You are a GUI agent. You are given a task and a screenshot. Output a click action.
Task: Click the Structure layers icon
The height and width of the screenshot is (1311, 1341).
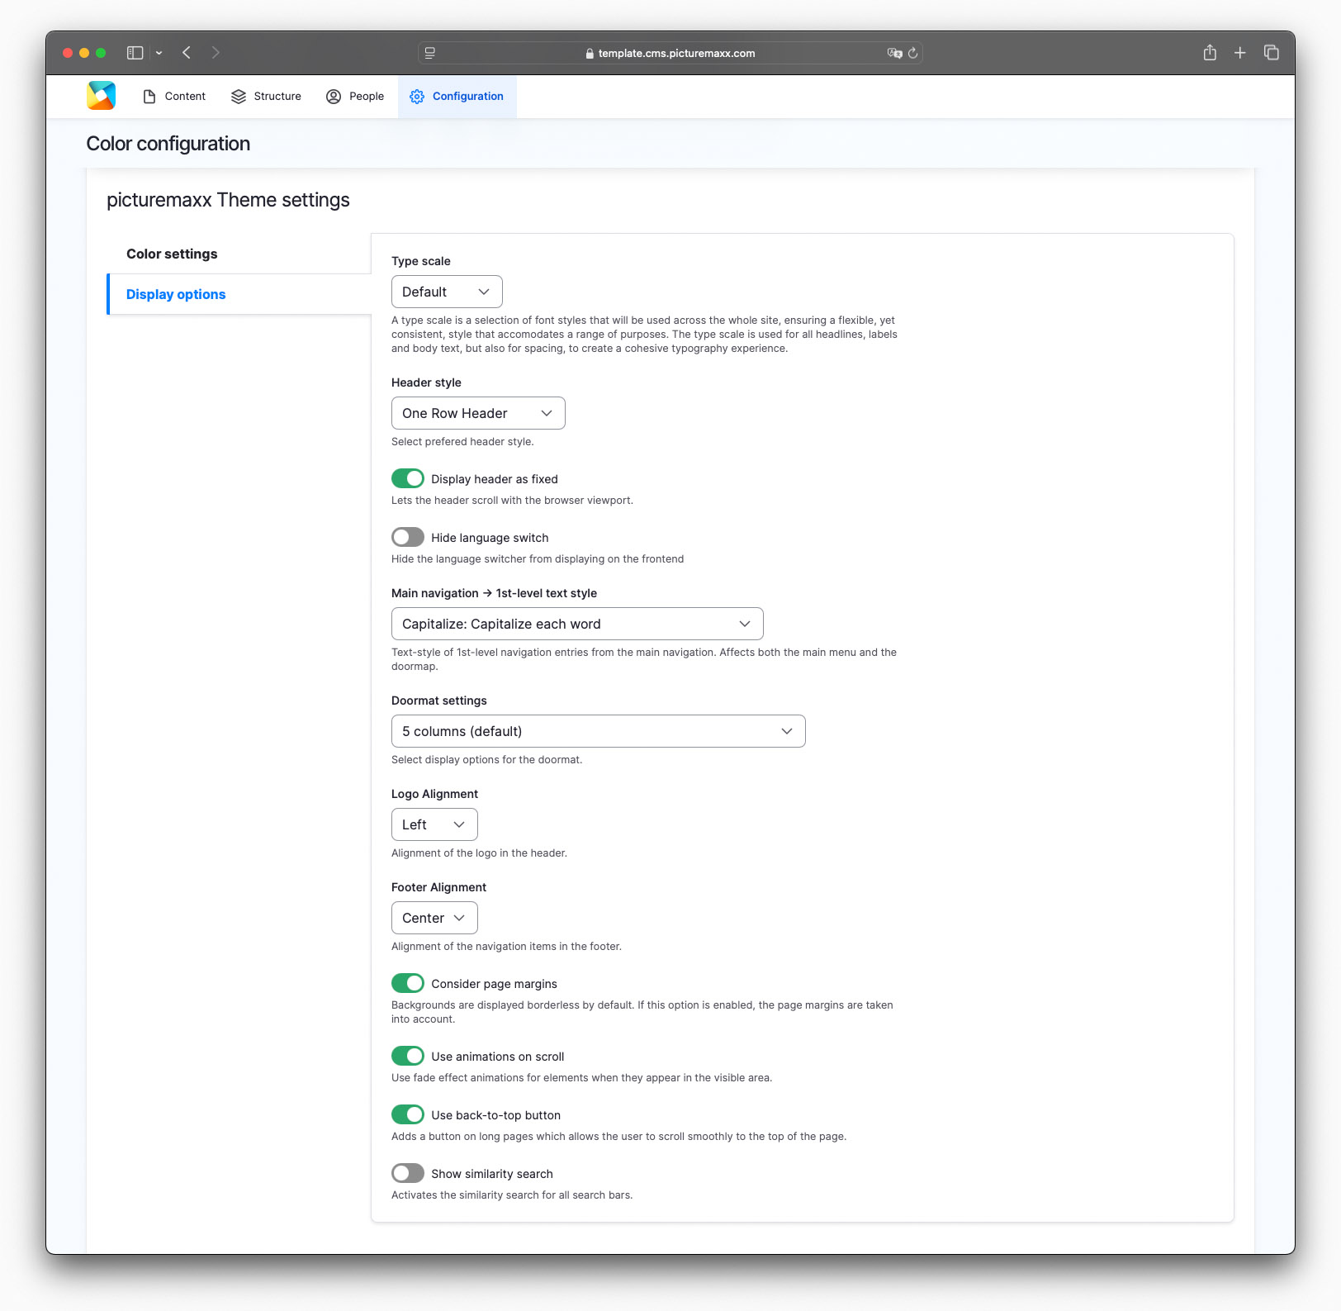coord(239,97)
